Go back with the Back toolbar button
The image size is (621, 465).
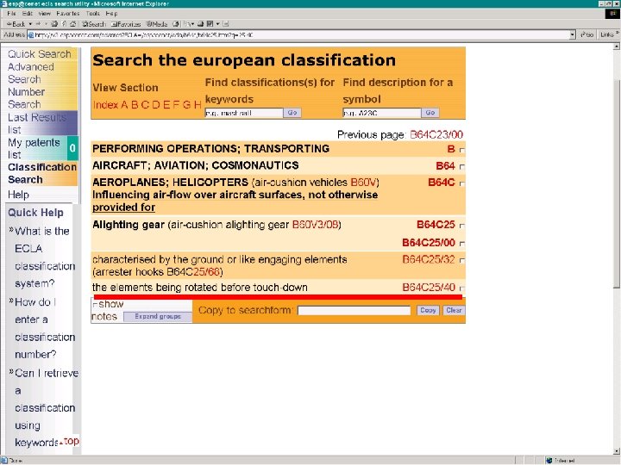[x=16, y=24]
